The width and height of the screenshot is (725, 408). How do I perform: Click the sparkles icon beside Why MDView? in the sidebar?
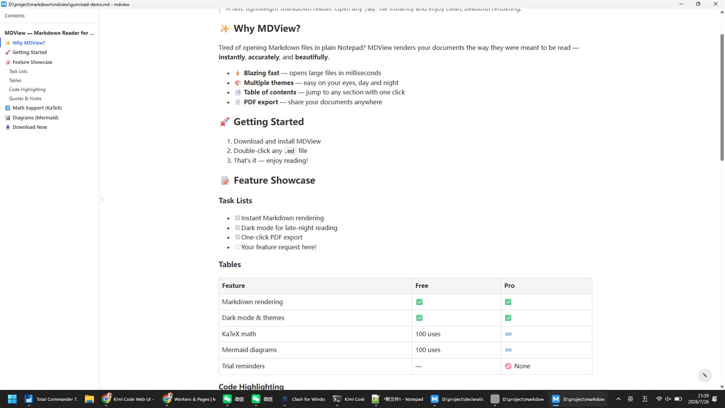pos(8,43)
